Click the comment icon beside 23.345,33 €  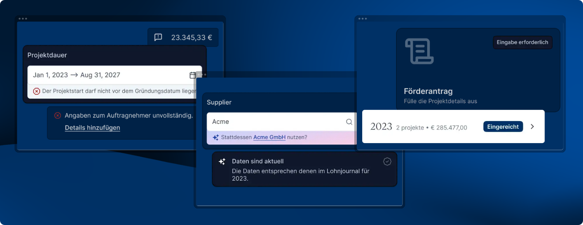click(x=158, y=37)
